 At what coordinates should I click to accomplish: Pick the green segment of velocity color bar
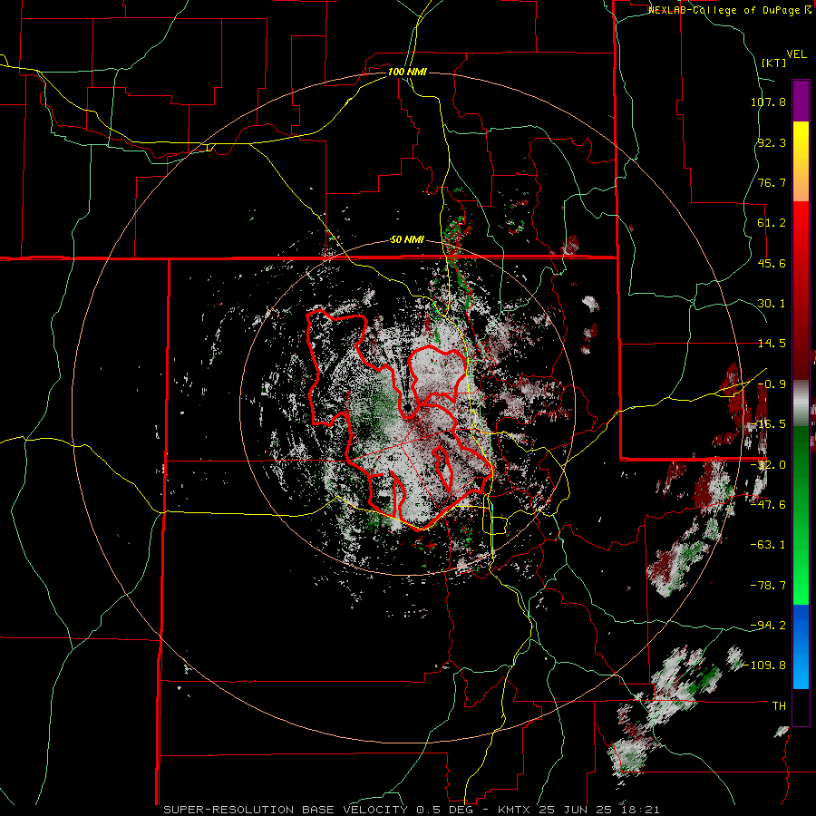tap(801, 515)
